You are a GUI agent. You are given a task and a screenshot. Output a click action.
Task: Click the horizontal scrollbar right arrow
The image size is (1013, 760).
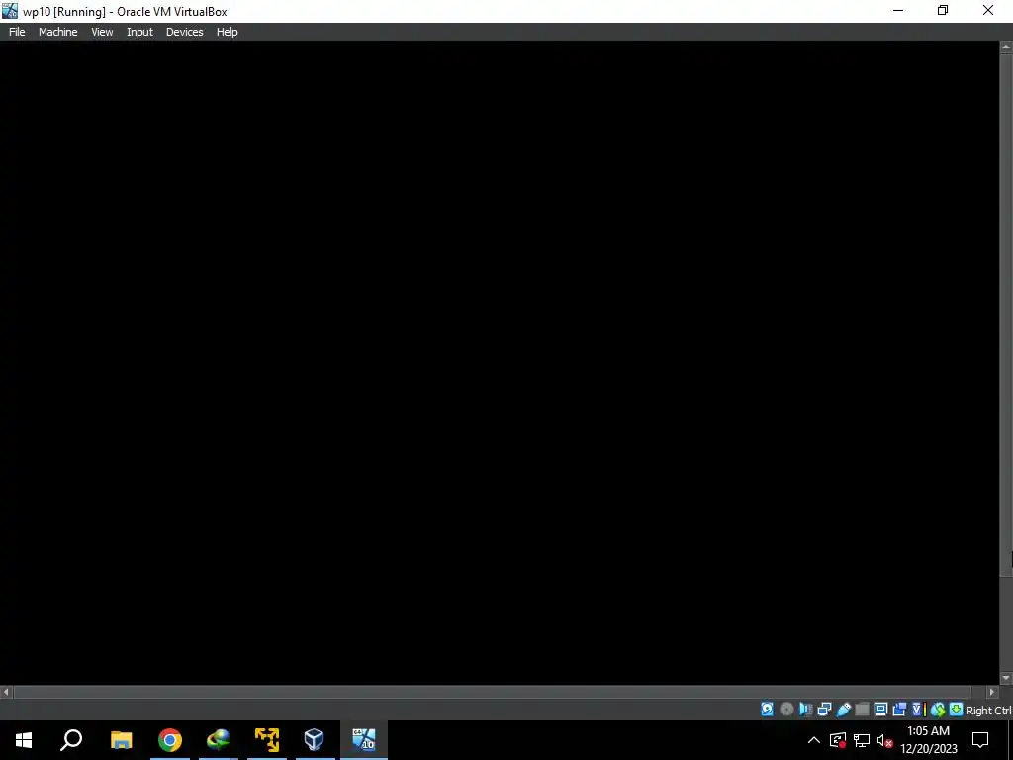point(992,692)
